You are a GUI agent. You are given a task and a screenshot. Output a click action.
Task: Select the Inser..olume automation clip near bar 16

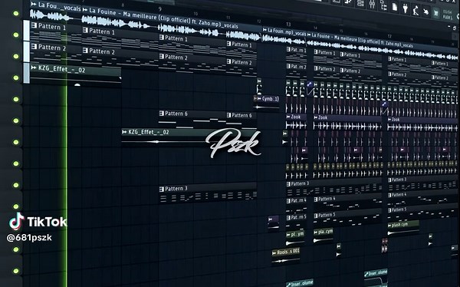376,278
